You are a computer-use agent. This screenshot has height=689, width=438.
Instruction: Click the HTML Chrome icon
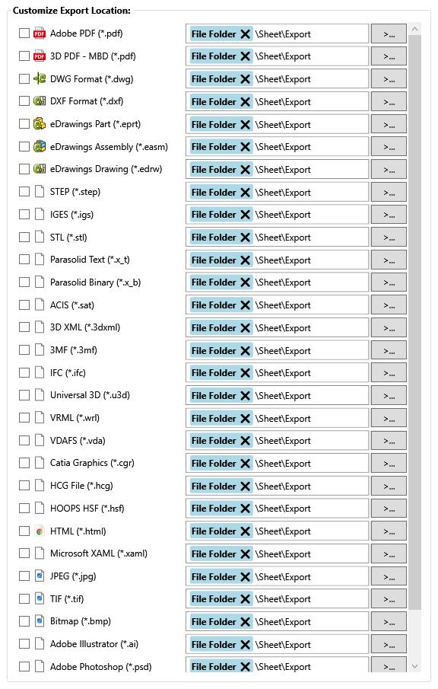[40, 531]
